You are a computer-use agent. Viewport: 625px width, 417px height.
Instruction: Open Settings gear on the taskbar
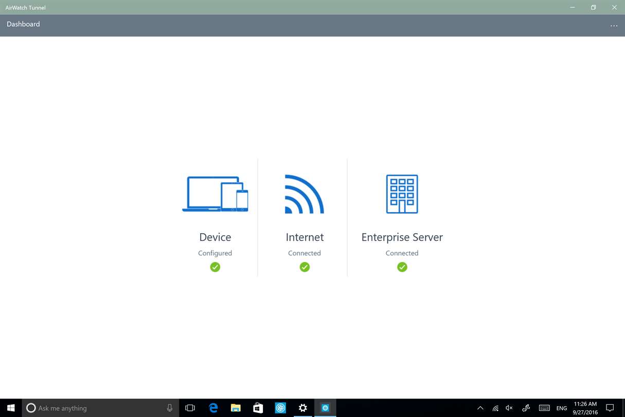coord(303,408)
